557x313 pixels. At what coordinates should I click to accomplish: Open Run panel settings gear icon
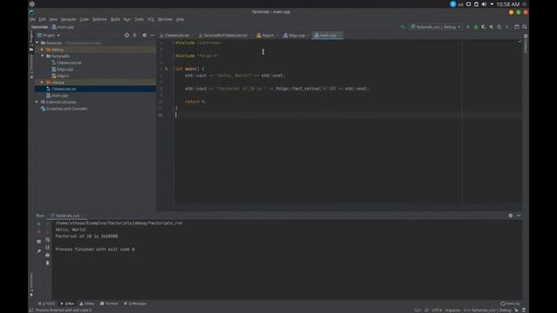coord(511,216)
